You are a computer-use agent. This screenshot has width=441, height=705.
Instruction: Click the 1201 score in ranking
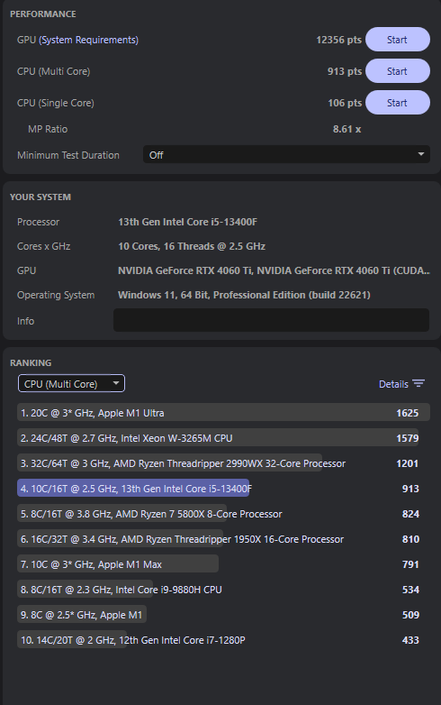(408, 463)
